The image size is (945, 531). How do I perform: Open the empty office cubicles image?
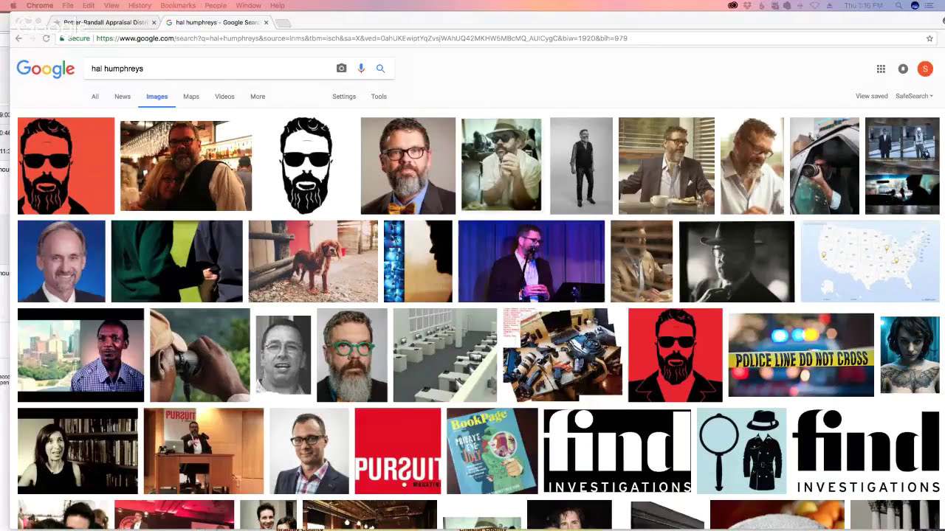click(445, 355)
